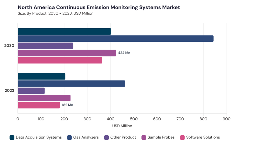Click the 700 x-axis tick label
Screen dimensions: 259x146
point(180,119)
